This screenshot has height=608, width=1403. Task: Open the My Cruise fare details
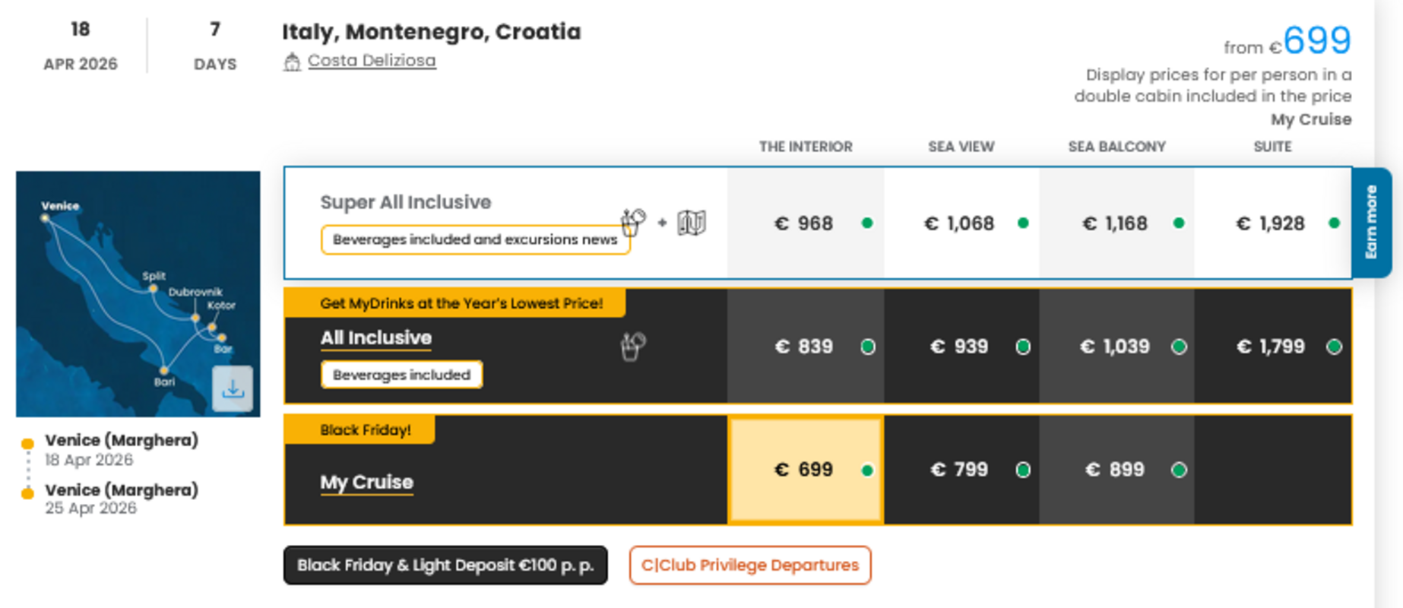pyautogui.click(x=366, y=482)
